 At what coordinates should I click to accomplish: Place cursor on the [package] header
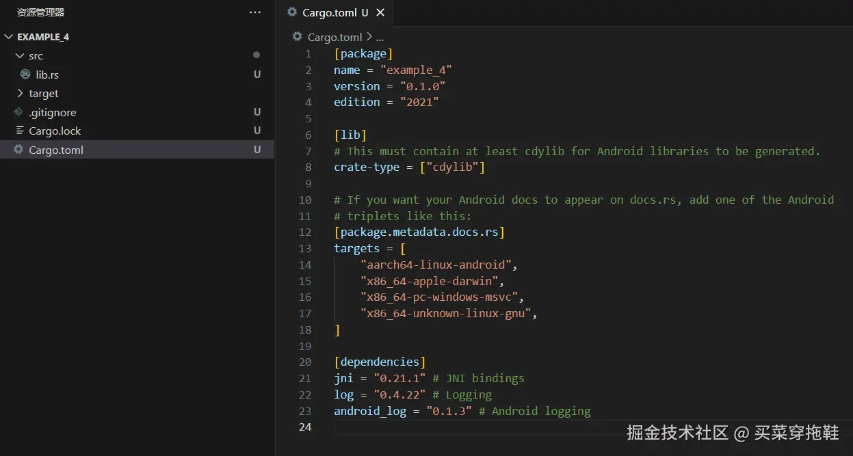[363, 53]
